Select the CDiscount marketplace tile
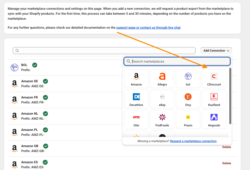Screen dimensions: 250x170 coord(214,79)
